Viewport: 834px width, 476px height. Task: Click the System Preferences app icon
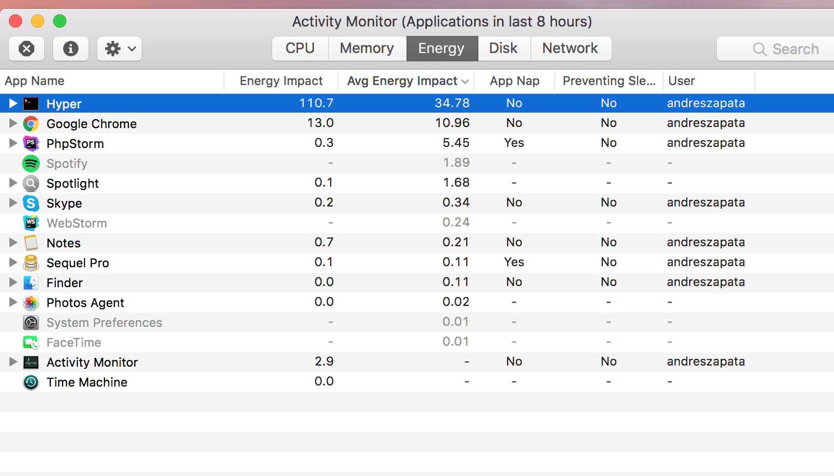tap(31, 322)
